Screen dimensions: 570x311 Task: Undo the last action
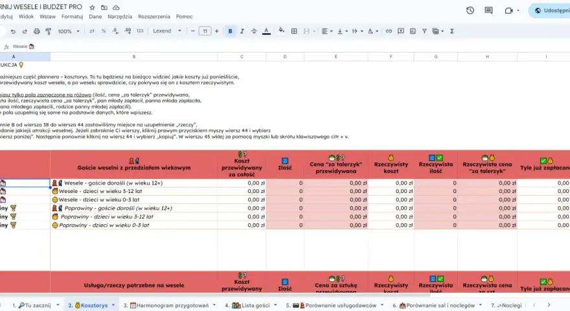(x=13, y=31)
